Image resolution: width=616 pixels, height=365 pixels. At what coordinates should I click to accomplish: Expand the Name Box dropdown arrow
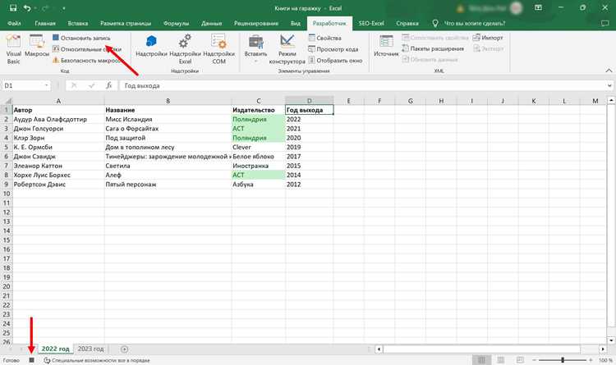click(47, 85)
